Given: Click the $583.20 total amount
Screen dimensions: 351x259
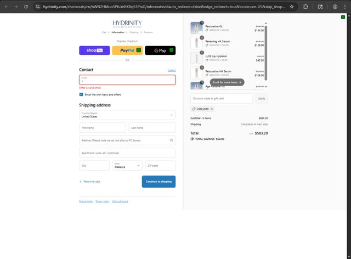Looking at the screenshot, I should click(x=261, y=133).
